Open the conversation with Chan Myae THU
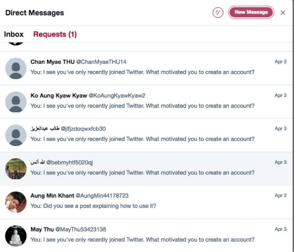 pyautogui.click(x=147, y=68)
